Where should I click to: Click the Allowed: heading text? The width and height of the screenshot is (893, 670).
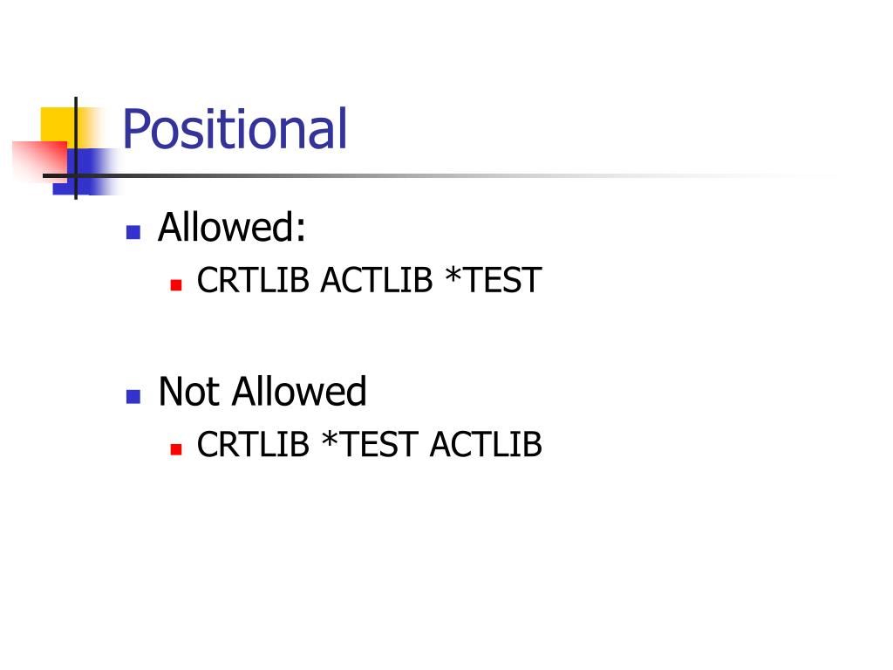pos(232,228)
